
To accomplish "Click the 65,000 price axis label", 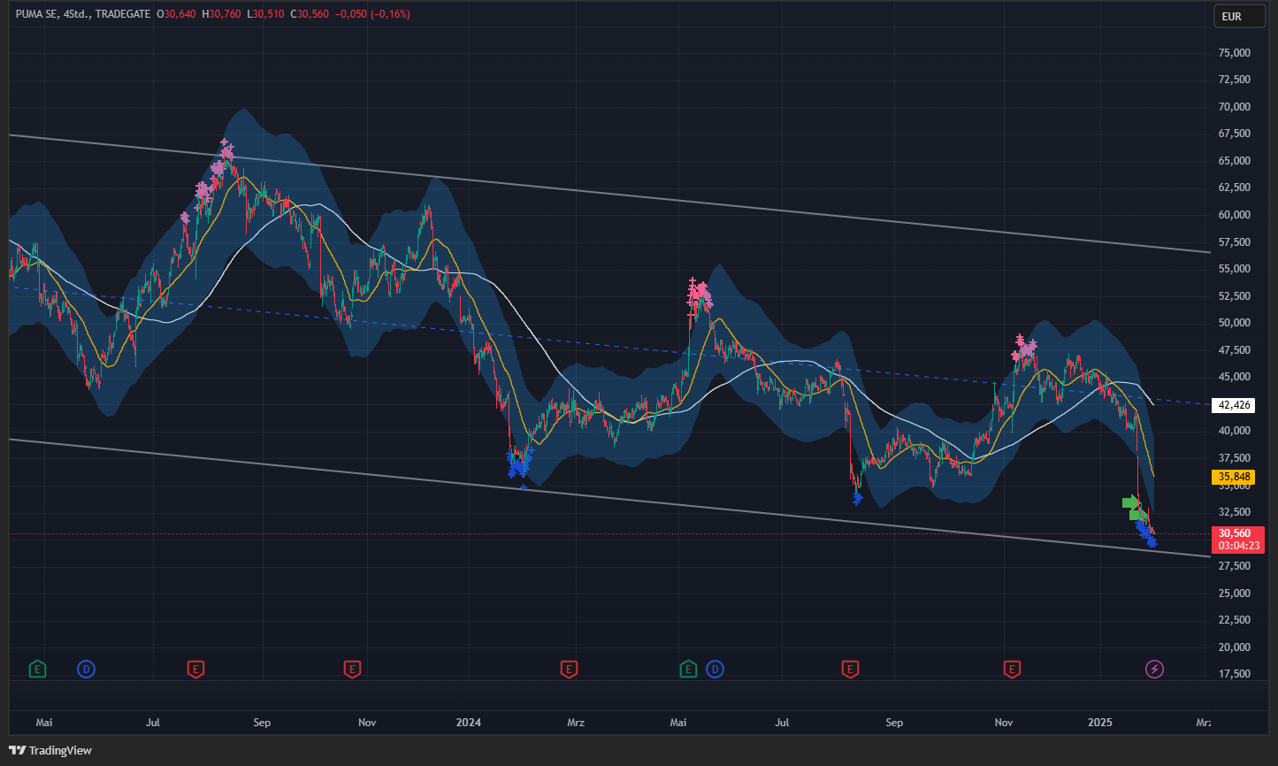I will click(1234, 161).
